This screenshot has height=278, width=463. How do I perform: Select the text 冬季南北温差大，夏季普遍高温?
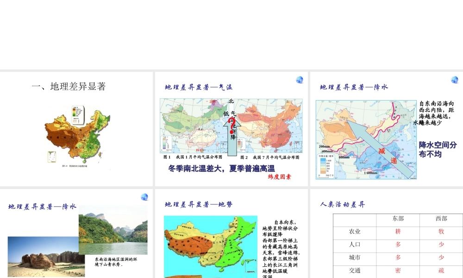221,169
